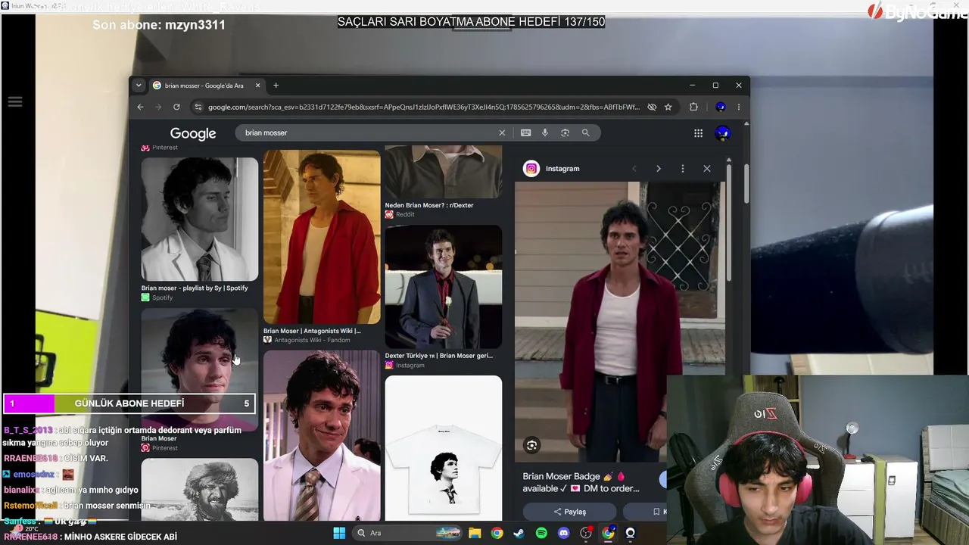Image resolution: width=969 pixels, height=545 pixels.
Task: Select the red shirt Antagonists Wiki thumbnail
Action: (x=322, y=236)
